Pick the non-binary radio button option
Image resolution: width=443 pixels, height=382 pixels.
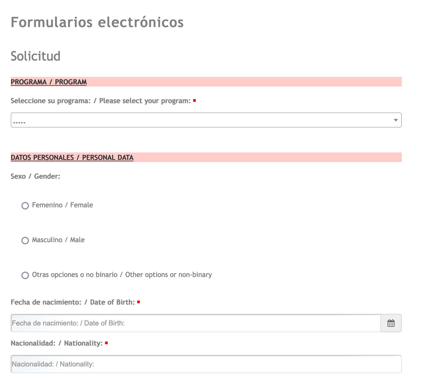point(25,275)
